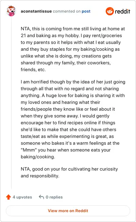
Task: Click the line starting "NTA, this is coming"
Action: 73,29
